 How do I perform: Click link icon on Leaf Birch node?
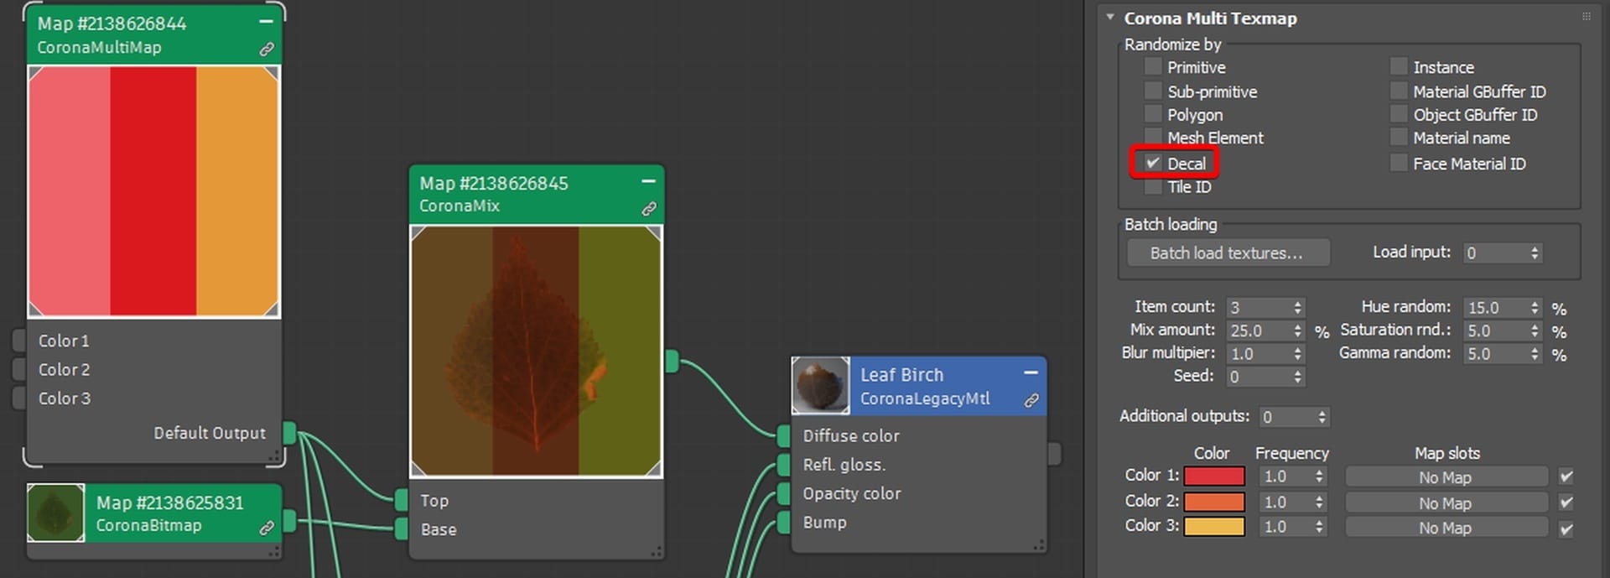pyautogui.click(x=1031, y=401)
